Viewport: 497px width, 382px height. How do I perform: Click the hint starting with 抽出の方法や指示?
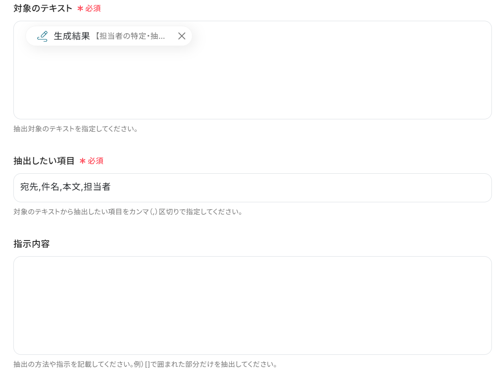point(145,364)
